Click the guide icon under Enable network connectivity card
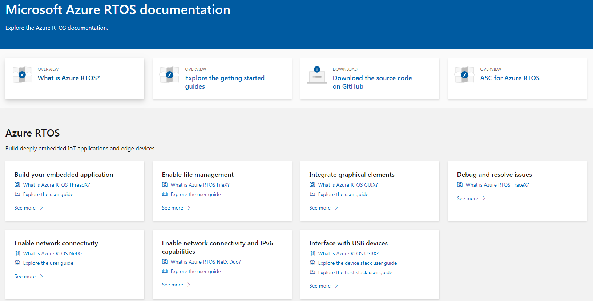The image size is (593, 301). (x=17, y=263)
